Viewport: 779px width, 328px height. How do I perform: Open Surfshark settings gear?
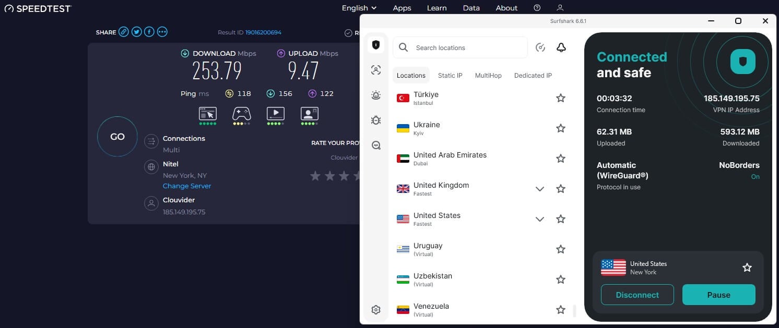(376, 309)
